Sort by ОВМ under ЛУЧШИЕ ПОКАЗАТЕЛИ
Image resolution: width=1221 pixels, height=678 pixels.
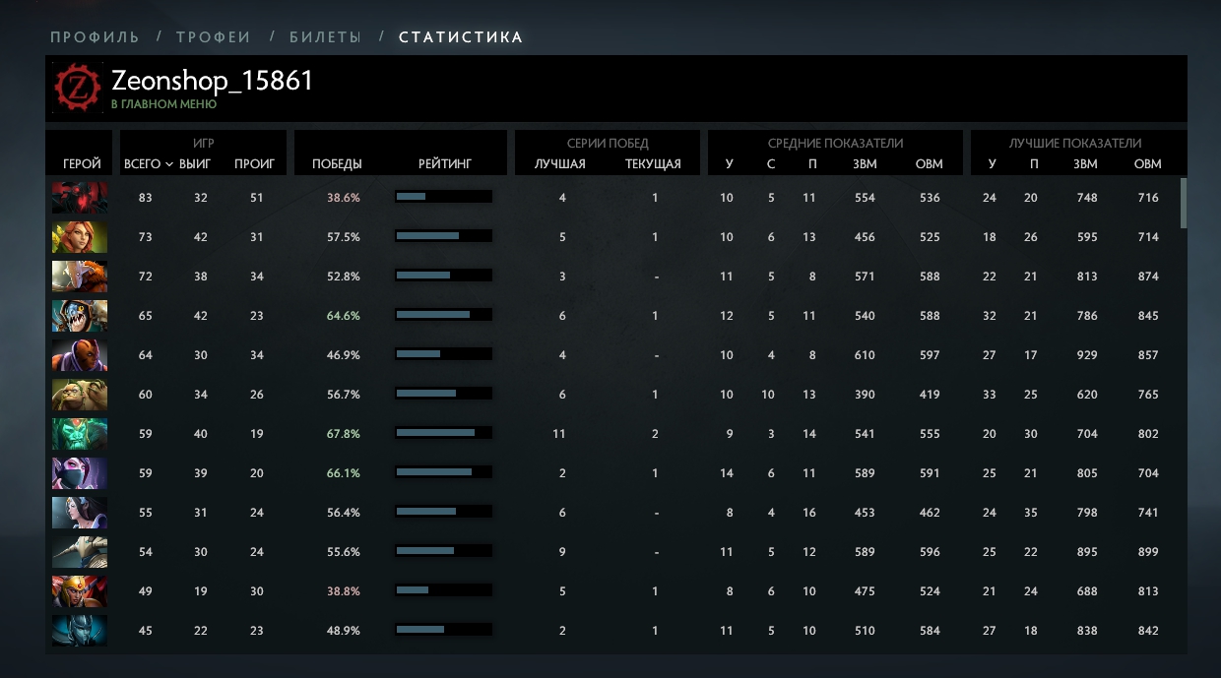(1148, 164)
